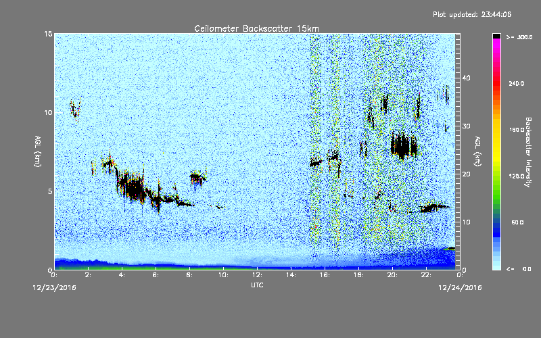
Task: Click the 'UTC' x-axis label
Action: click(257, 285)
